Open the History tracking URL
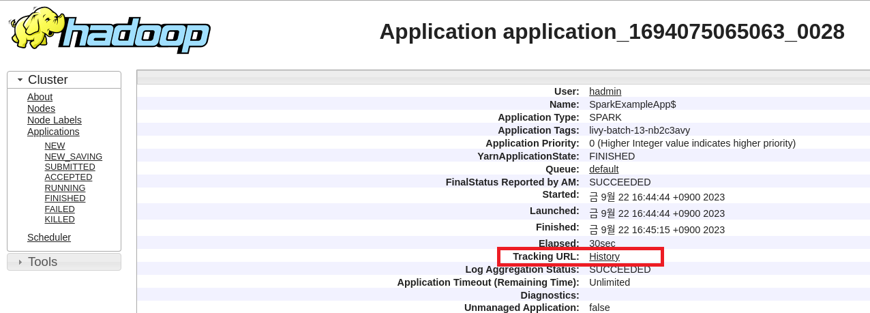Viewport: 870px width, 313px height. point(604,256)
